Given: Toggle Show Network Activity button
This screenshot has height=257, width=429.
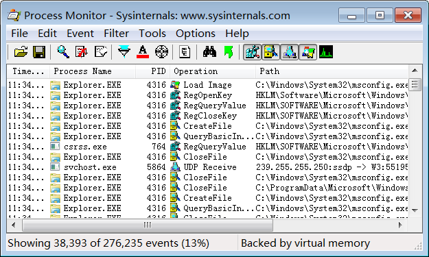Looking at the screenshot, I should tap(289, 51).
